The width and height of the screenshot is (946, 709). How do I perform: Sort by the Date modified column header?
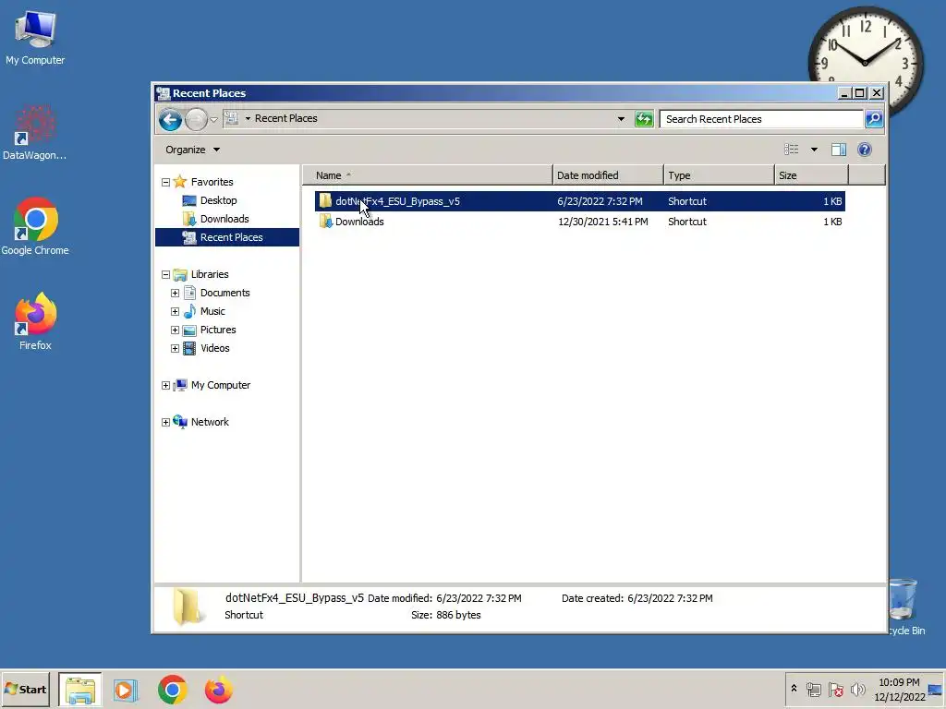tap(608, 175)
